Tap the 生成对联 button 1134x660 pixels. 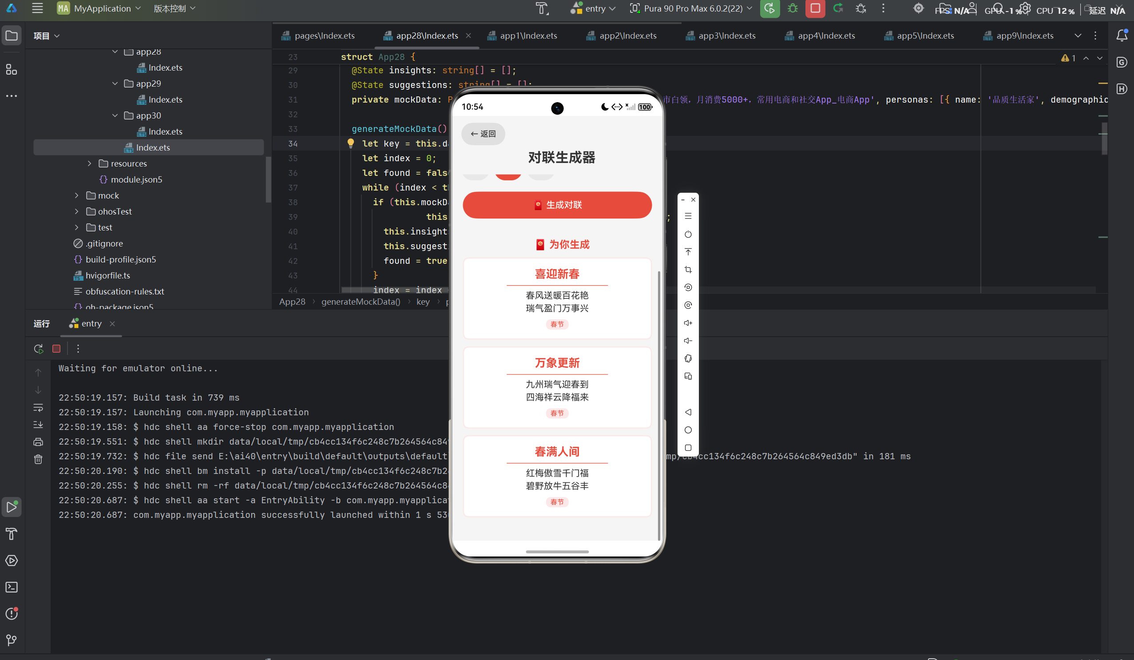[557, 205]
